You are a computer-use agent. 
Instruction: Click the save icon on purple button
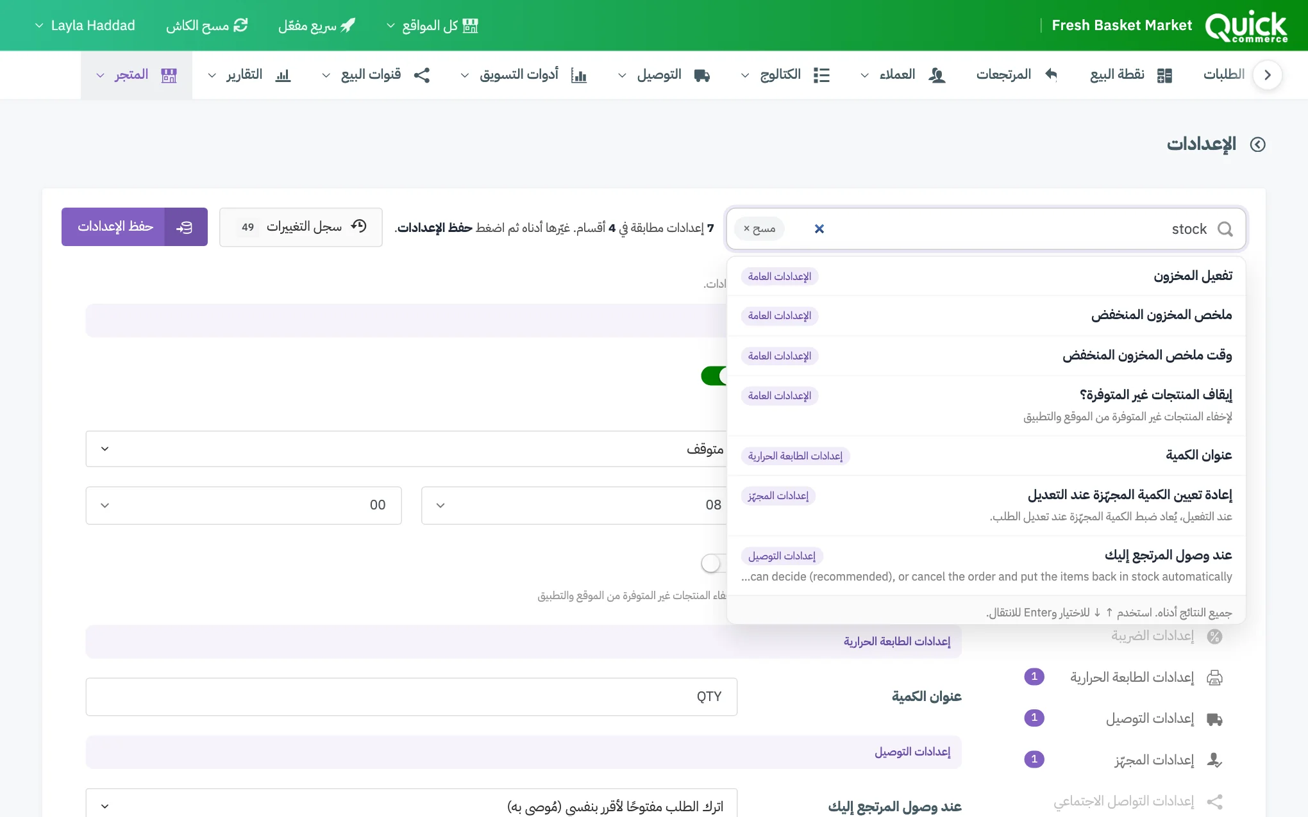coord(185,227)
